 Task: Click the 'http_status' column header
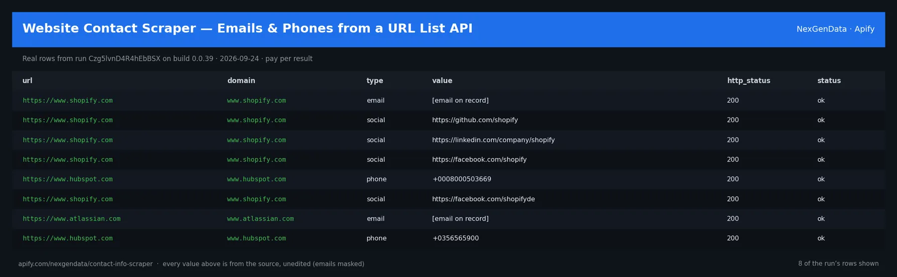click(x=748, y=81)
